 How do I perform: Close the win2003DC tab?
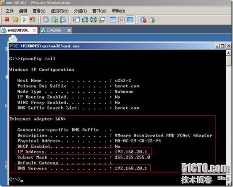click(x=34, y=31)
